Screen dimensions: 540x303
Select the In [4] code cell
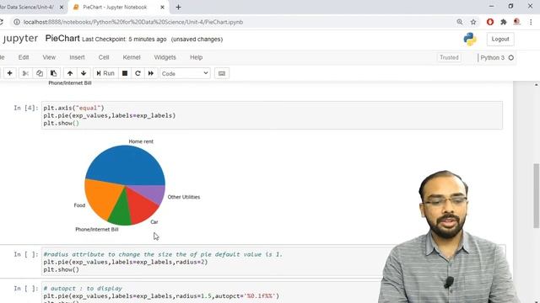pyautogui.click(x=272, y=115)
